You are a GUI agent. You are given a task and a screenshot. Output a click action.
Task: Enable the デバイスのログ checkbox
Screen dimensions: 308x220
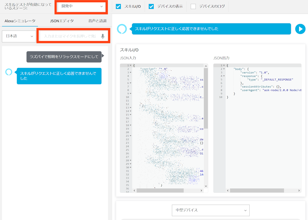[193, 6]
